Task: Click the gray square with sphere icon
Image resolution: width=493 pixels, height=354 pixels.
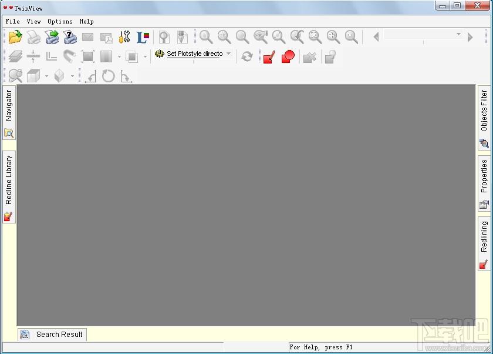Action: click(x=330, y=57)
